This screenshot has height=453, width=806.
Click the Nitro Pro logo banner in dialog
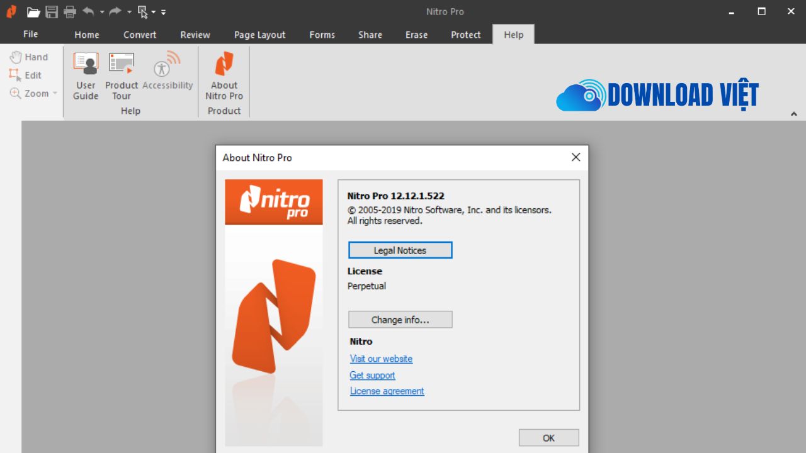[274, 202]
